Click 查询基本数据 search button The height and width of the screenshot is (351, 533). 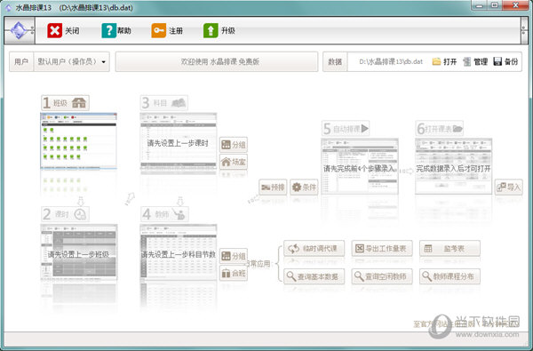pos(314,276)
